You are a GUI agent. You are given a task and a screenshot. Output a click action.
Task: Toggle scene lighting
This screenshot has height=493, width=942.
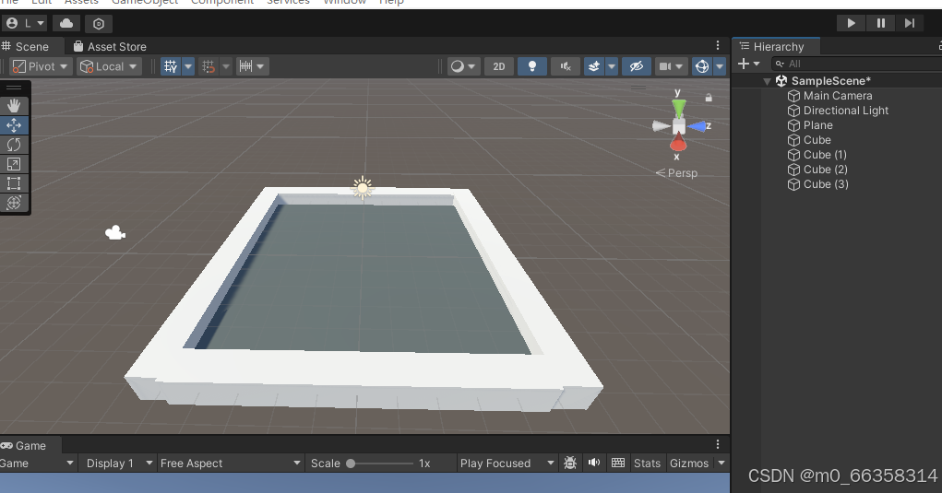(x=531, y=66)
